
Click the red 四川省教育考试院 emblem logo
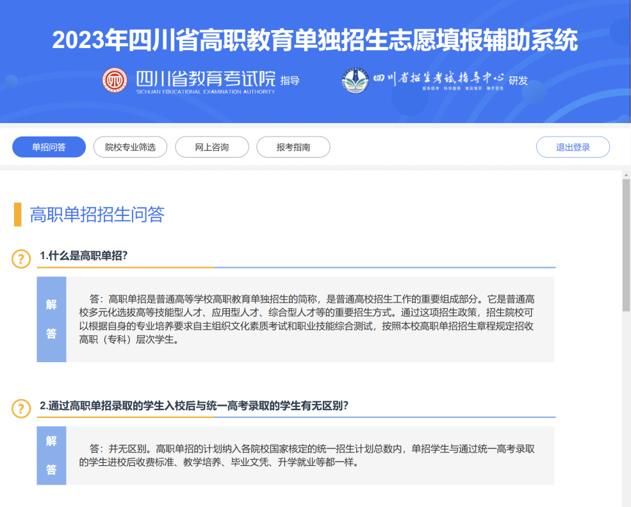click(115, 80)
